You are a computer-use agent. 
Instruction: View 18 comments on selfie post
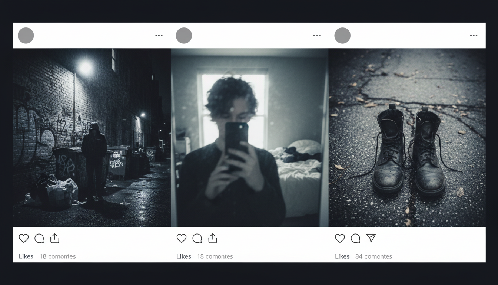(215, 256)
